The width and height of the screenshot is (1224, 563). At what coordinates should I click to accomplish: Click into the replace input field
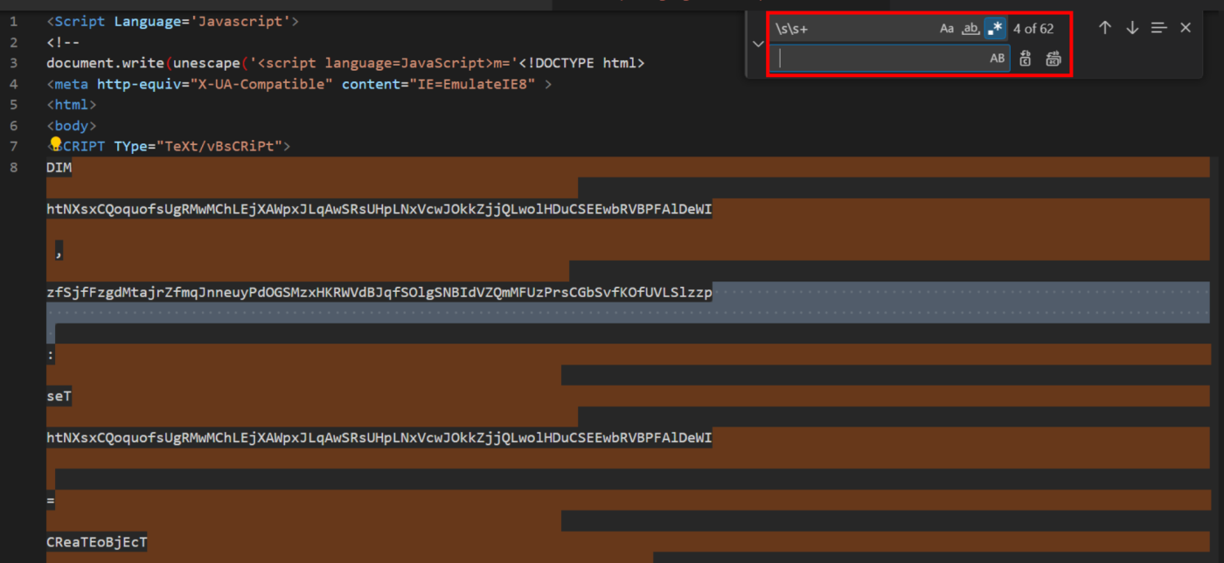880,59
